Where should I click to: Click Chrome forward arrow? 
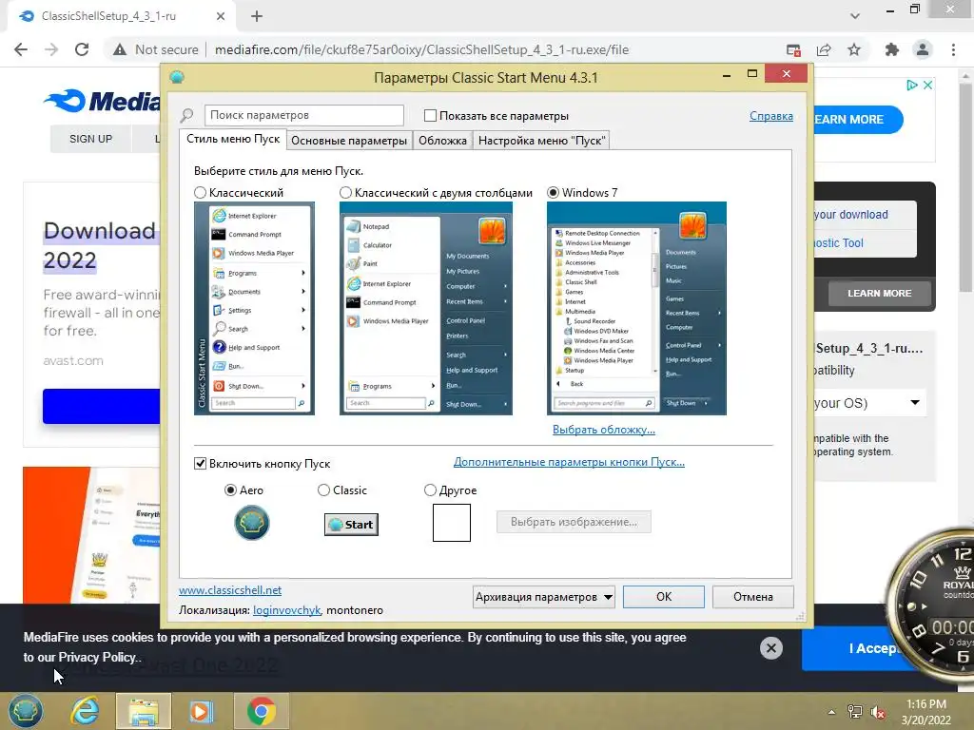point(51,49)
